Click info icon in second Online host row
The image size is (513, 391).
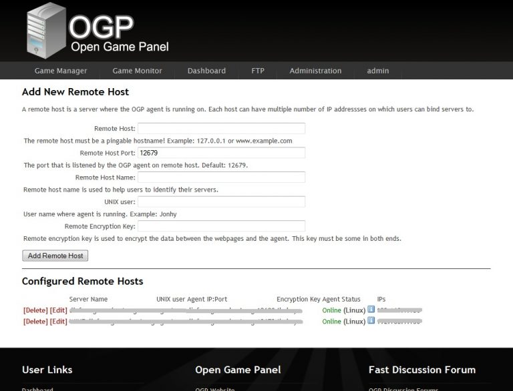point(371,320)
